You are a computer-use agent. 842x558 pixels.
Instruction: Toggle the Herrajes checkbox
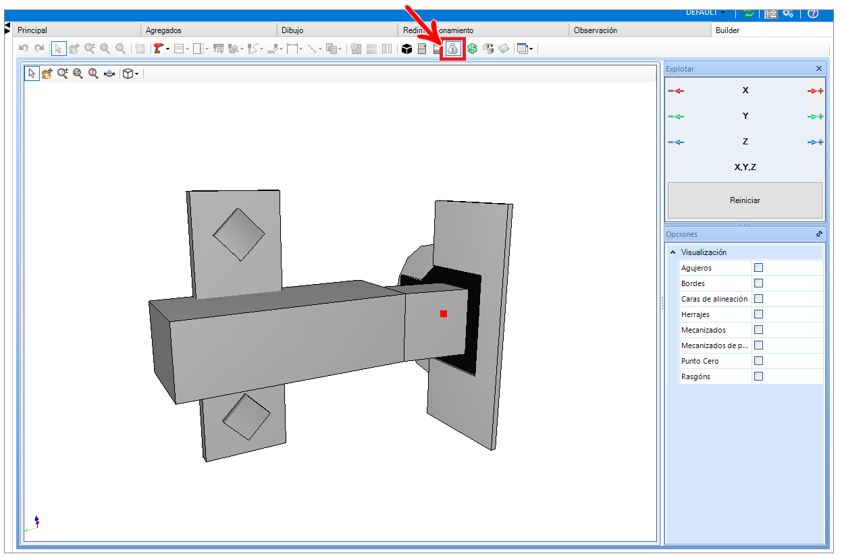[758, 314]
